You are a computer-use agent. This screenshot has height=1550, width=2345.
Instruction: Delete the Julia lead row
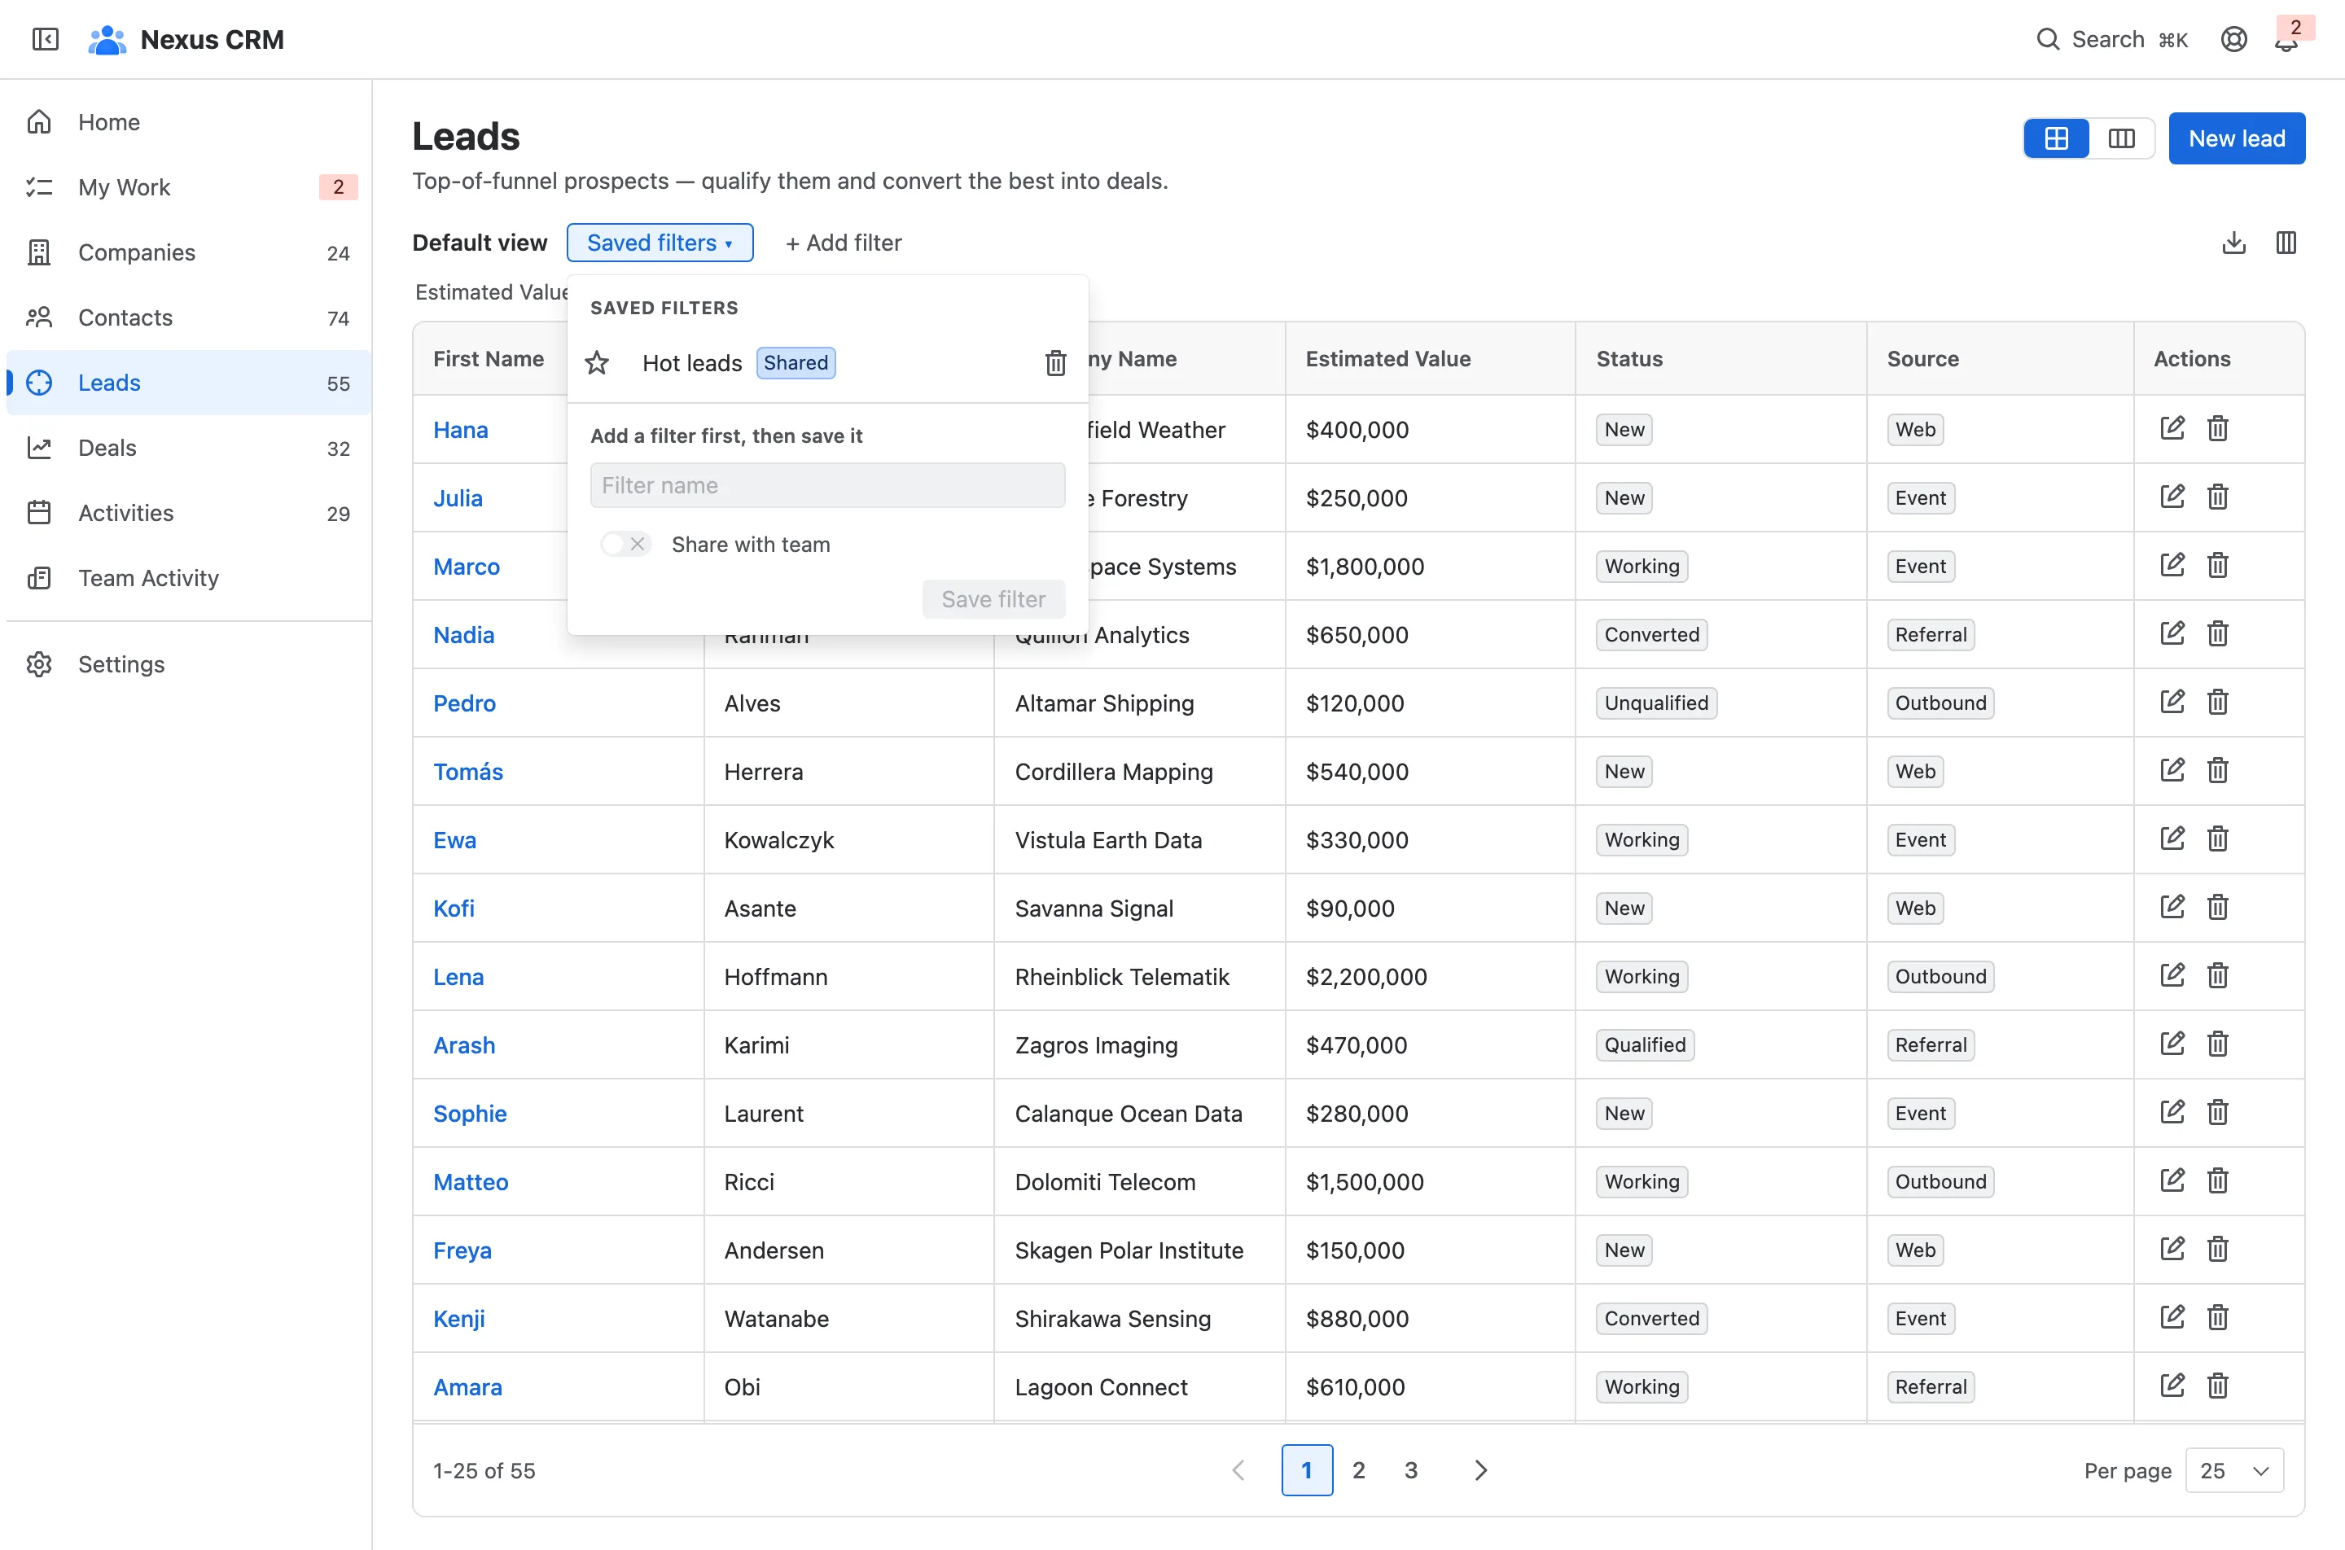[2217, 497]
